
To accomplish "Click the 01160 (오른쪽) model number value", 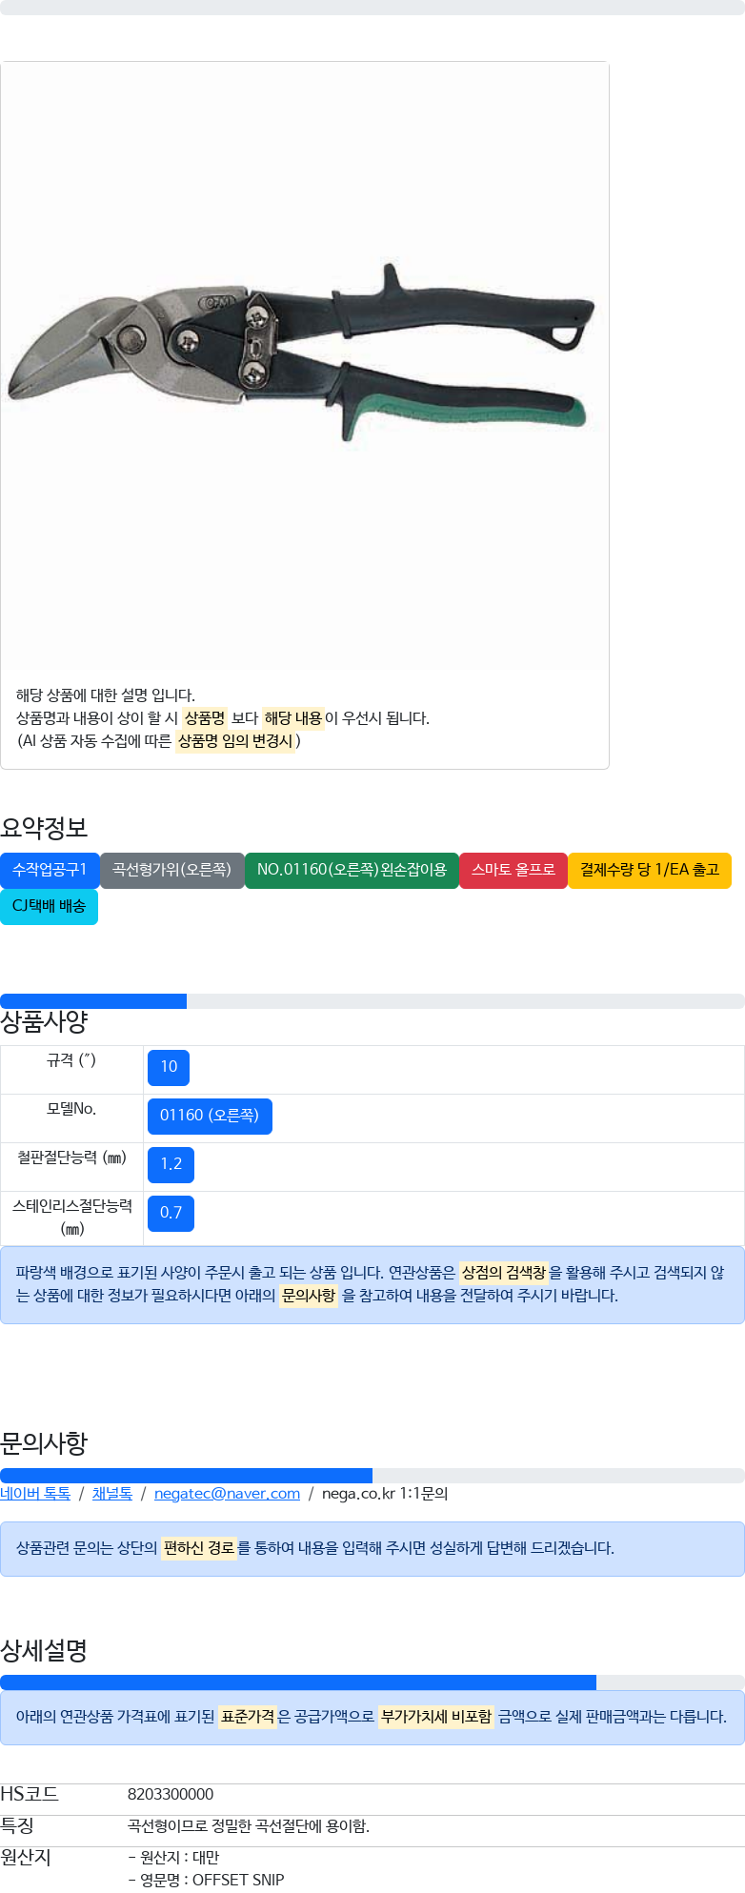I will tap(210, 1116).
